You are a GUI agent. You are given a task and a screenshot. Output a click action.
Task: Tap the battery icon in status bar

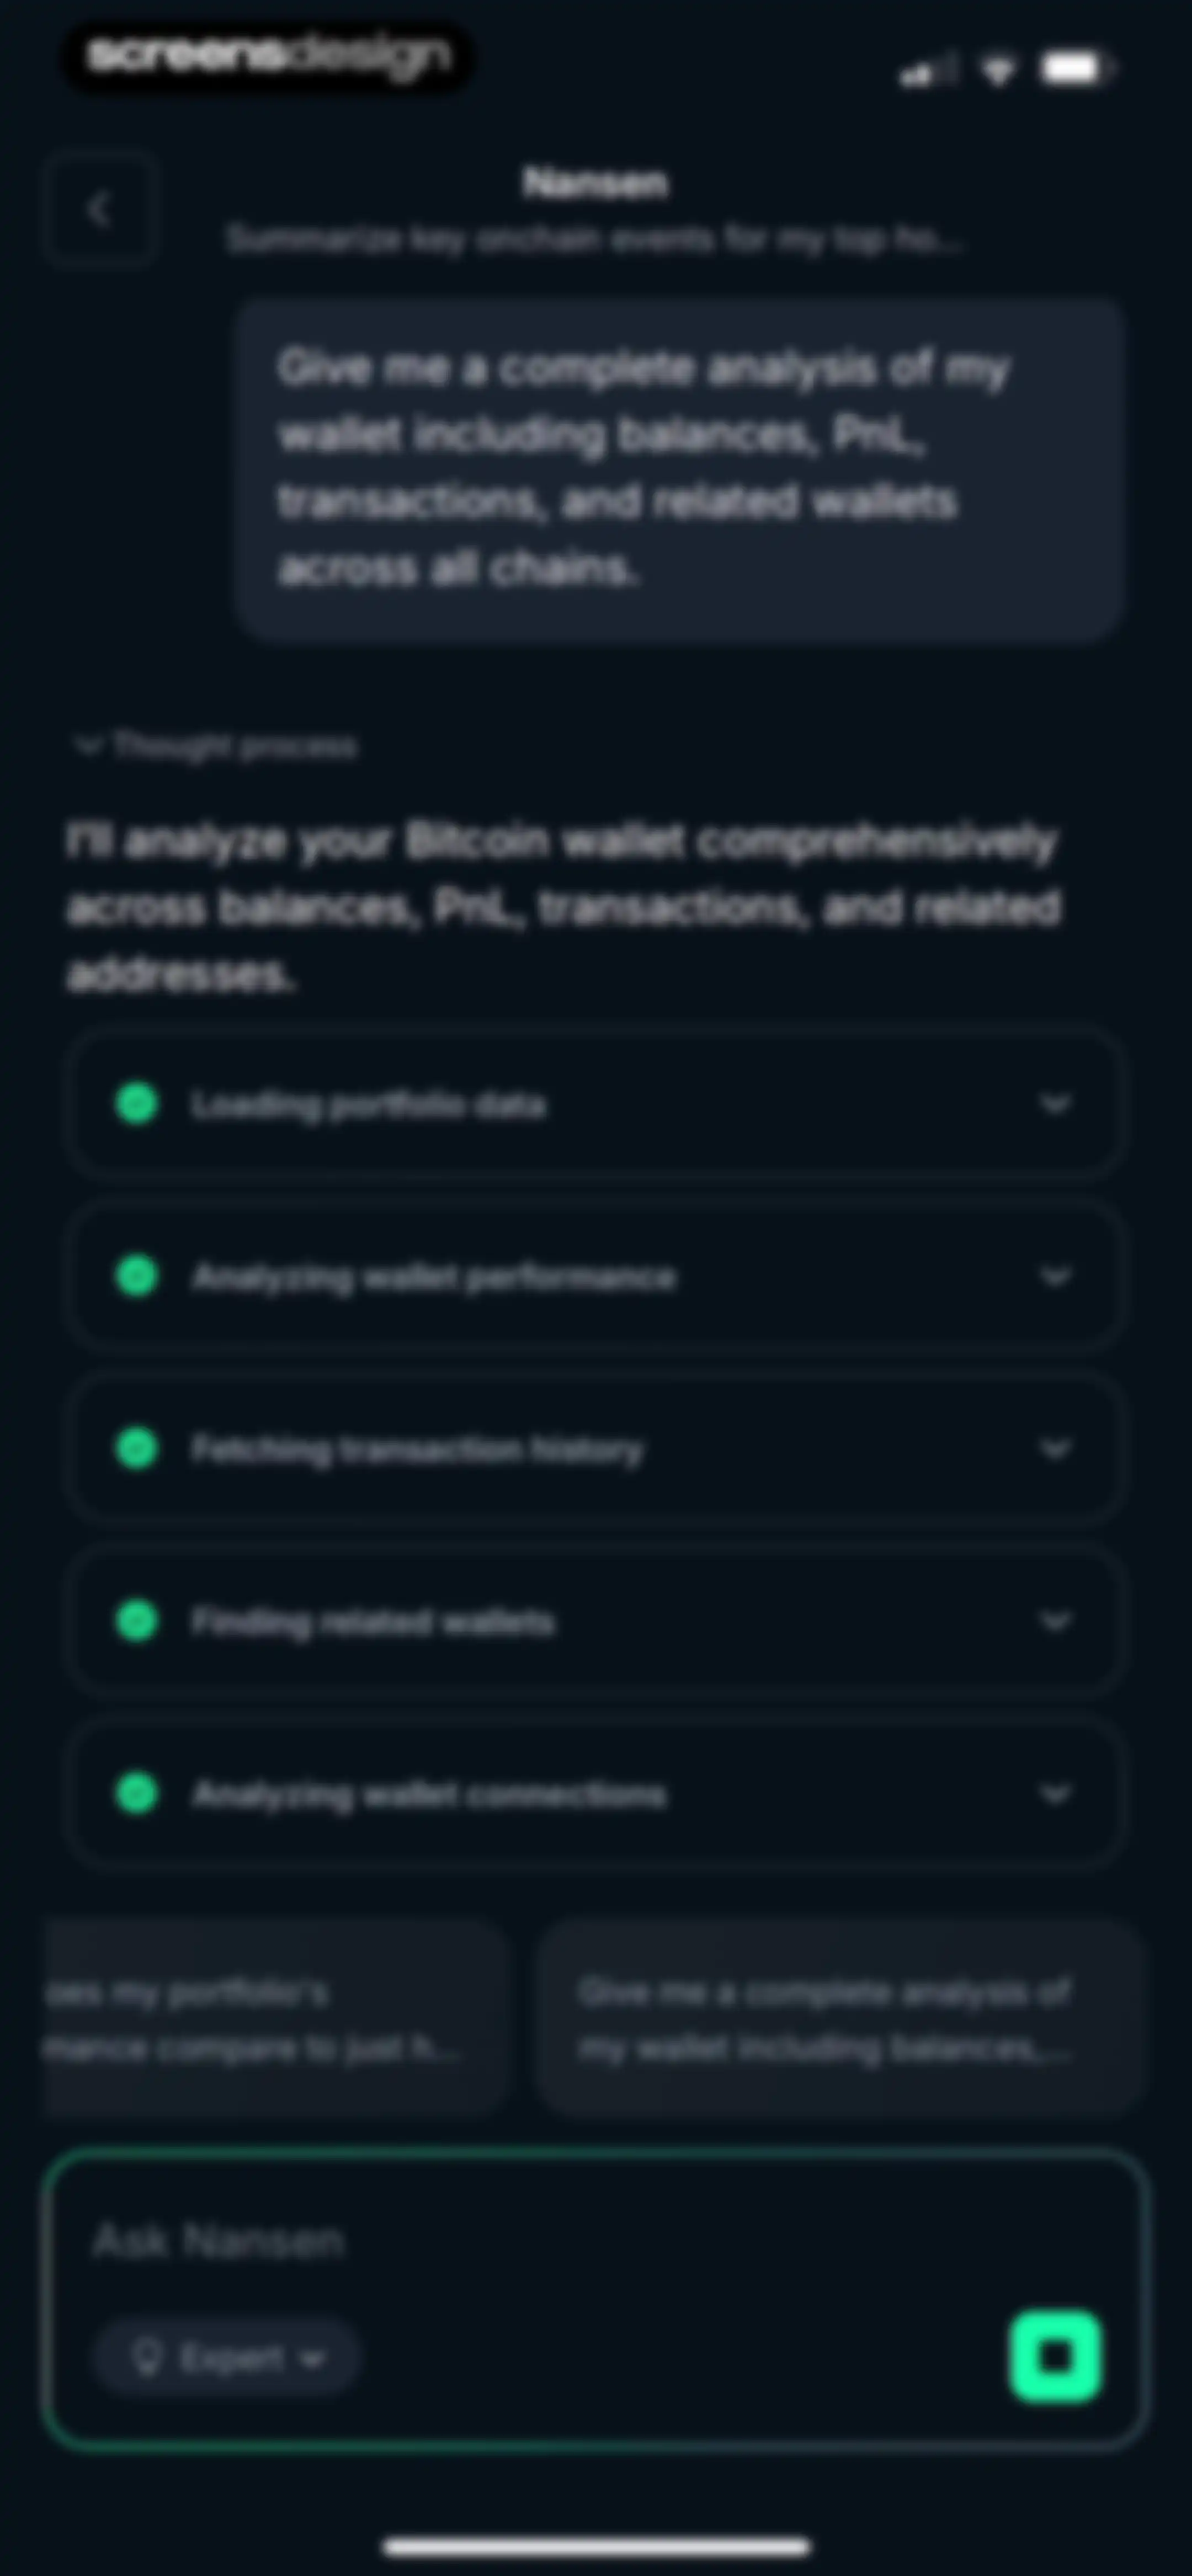(x=1075, y=69)
